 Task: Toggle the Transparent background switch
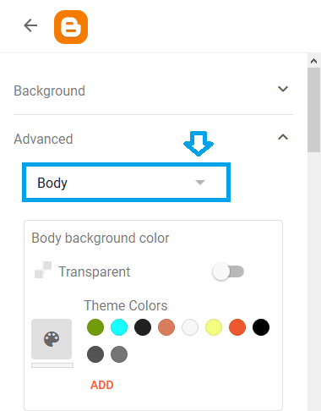point(228,271)
